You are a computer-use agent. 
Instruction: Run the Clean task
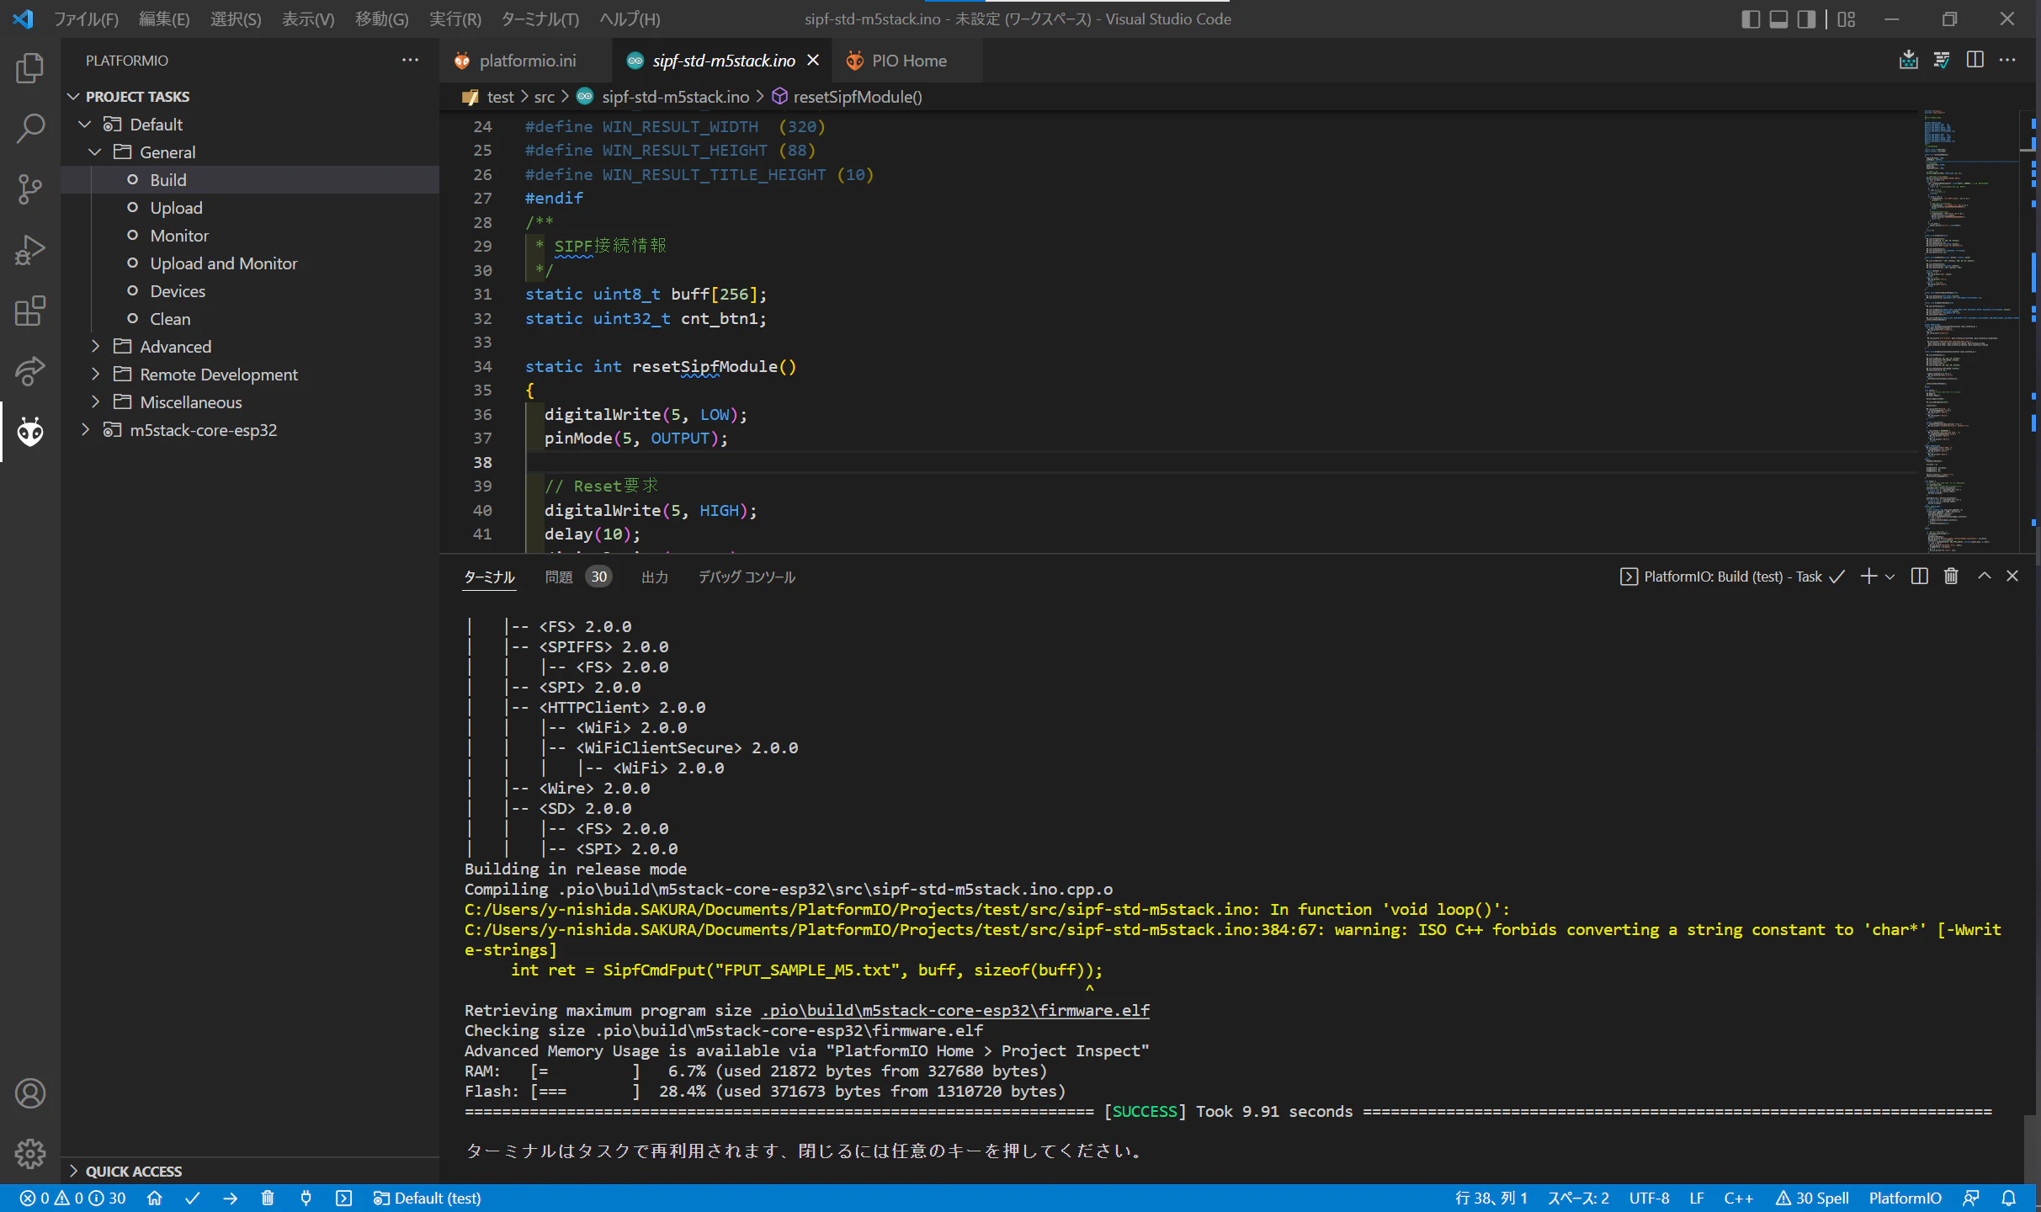click(170, 319)
